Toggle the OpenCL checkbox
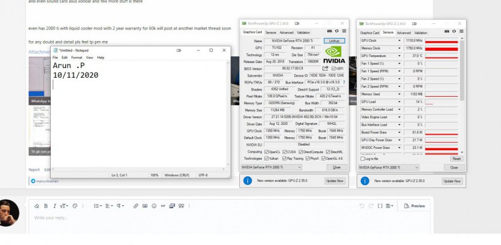This screenshot has width=501, height=245. 267,152
